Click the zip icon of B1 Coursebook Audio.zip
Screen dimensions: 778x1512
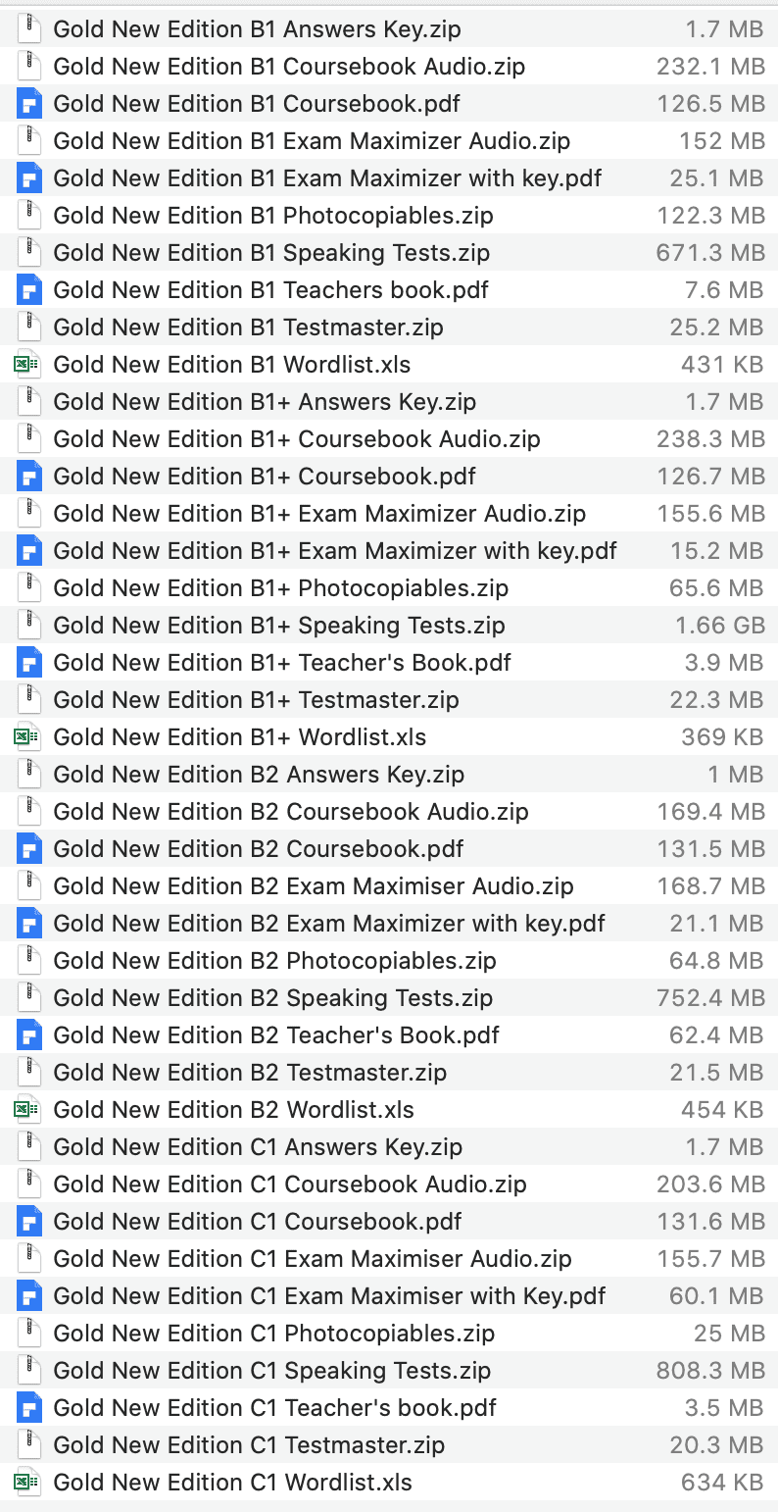(29, 67)
